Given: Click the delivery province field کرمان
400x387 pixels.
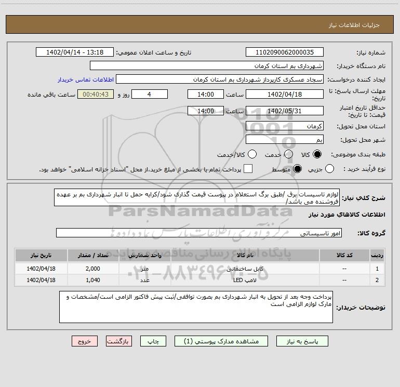Looking at the screenshot, I should click(x=285, y=126).
